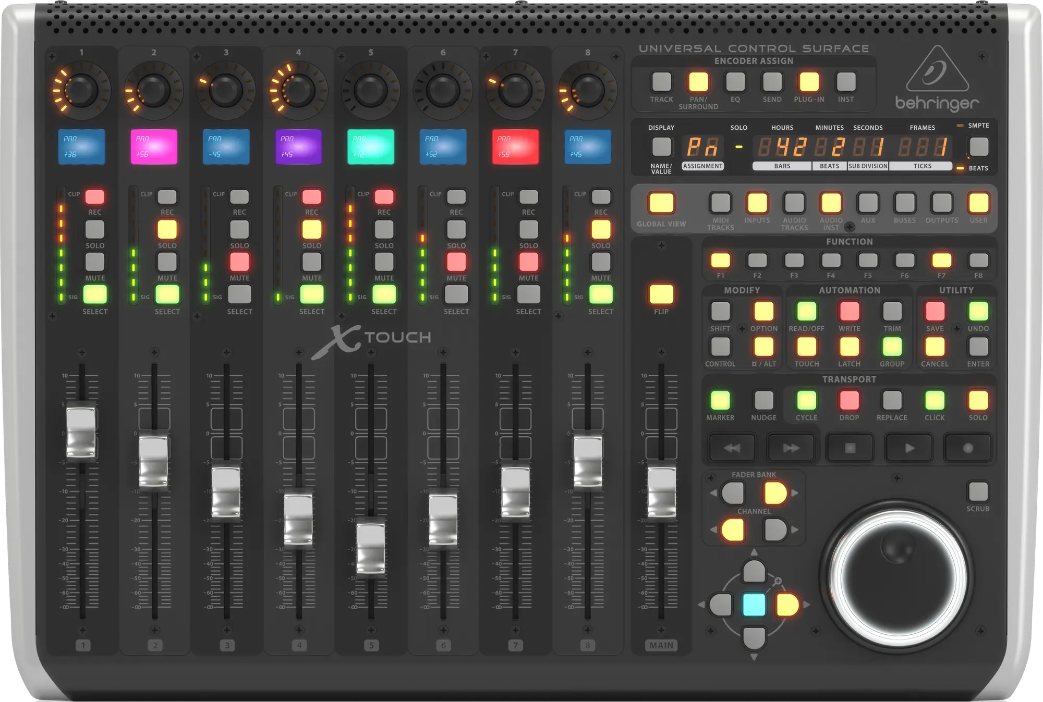Click the ENTER utility button
Image resolution: width=1043 pixels, height=702 pixels.
point(978,347)
